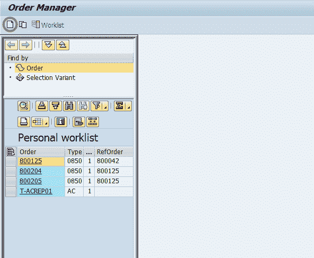Click the Other order overlapping-pages icon
Viewport: 314px width, 258px height.
(x=23, y=25)
